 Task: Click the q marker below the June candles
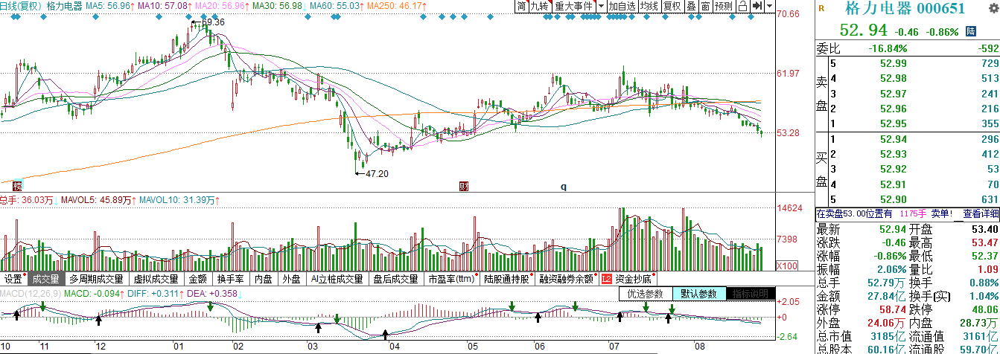(x=564, y=187)
